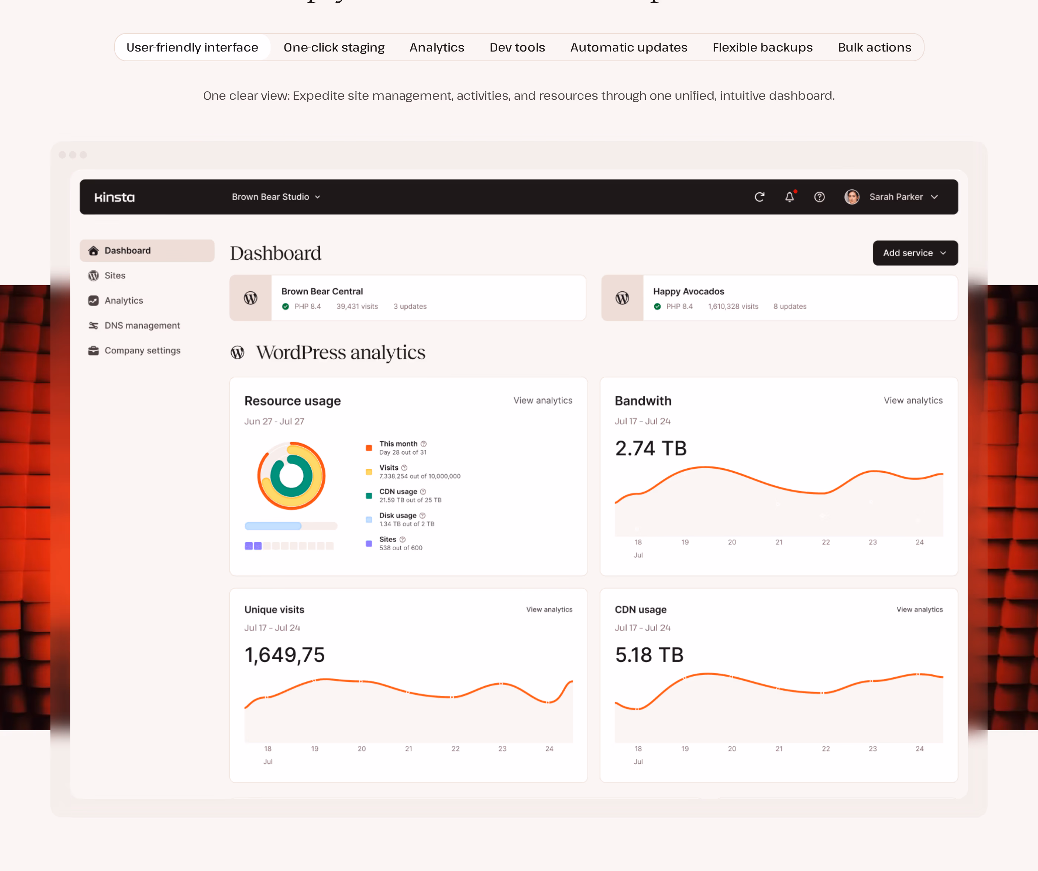Open the notifications bell
The width and height of the screenshot is (1038, 871).
point(790,197)
